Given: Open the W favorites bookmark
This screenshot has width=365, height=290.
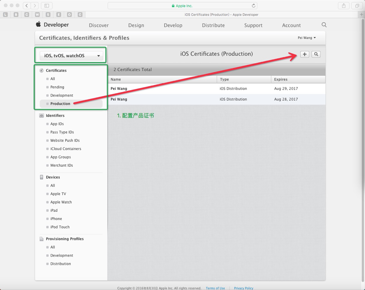Looking at the screenshot, I should (37, 15).
